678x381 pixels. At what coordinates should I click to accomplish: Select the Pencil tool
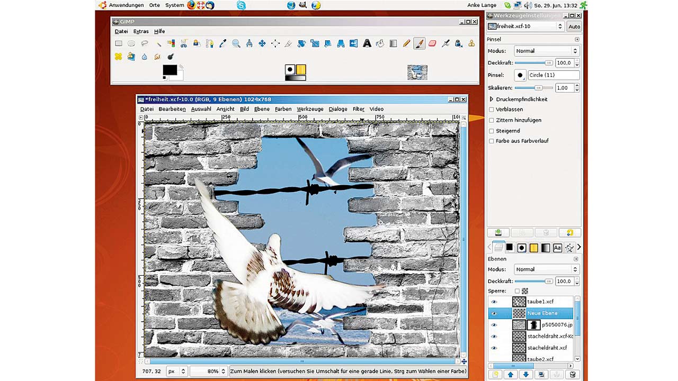click(406, 43)
